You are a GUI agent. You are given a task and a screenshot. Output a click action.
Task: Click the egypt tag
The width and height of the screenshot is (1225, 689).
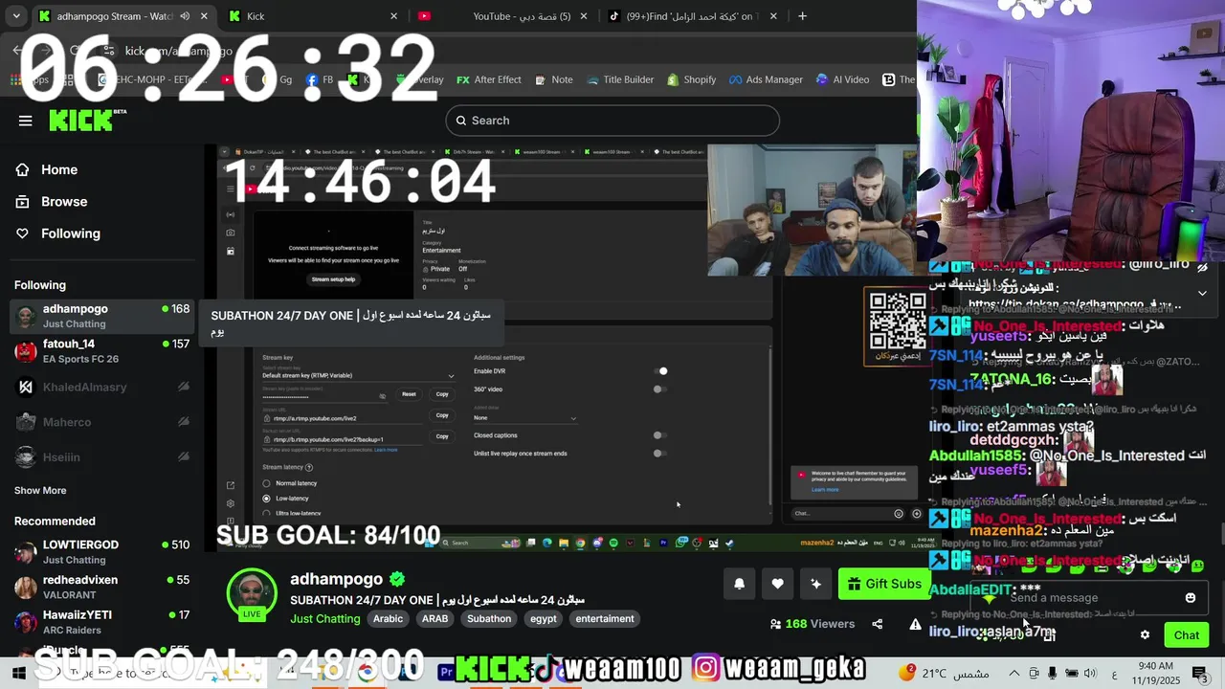(544, 619)
